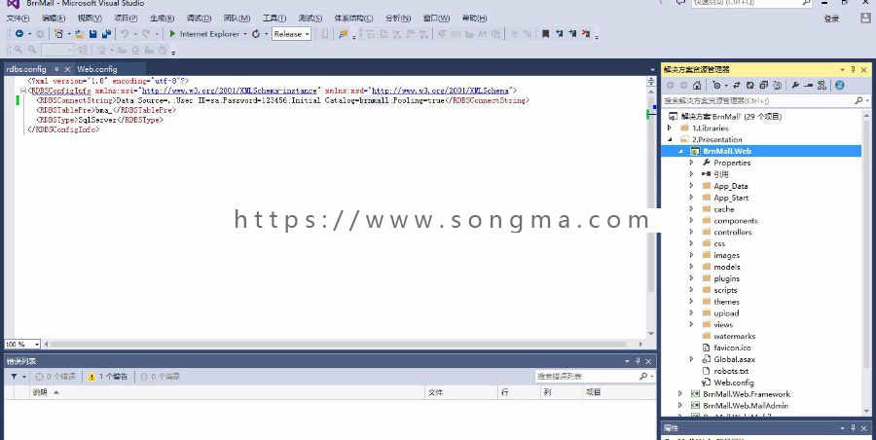Toggle the 0 errors filter button
Viewport: 876px width, 440px height.
(55, 377)
